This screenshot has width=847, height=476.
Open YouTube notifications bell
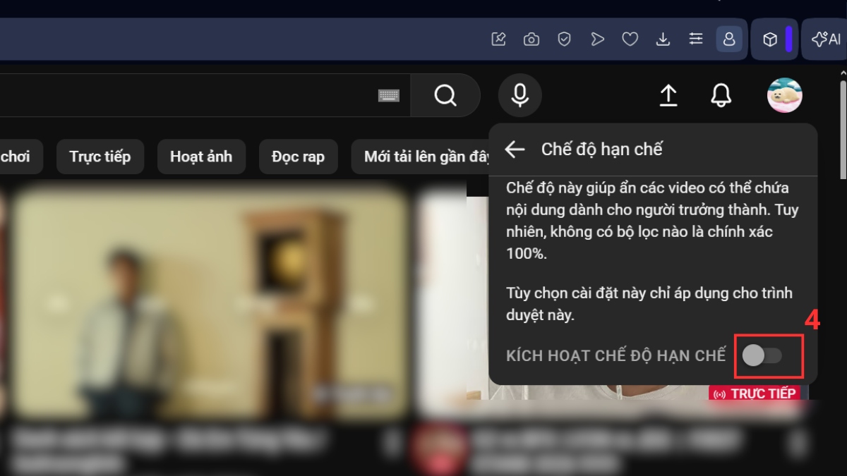pos(720,95)
